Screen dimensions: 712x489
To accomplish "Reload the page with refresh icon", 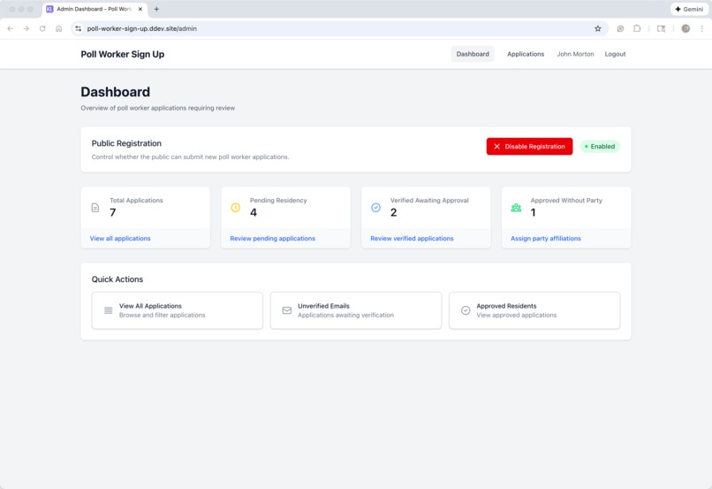I will pos(42,28).
